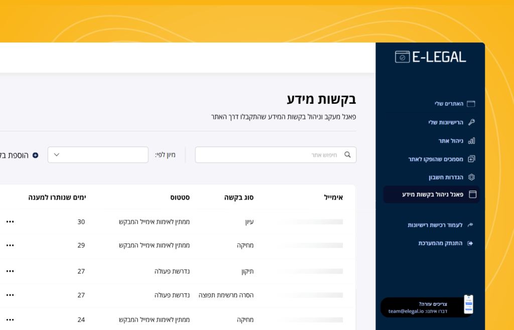Click the magnifying glass in the site search field
This screenshot has width=514, height=330.
click(x=347, y=154)
